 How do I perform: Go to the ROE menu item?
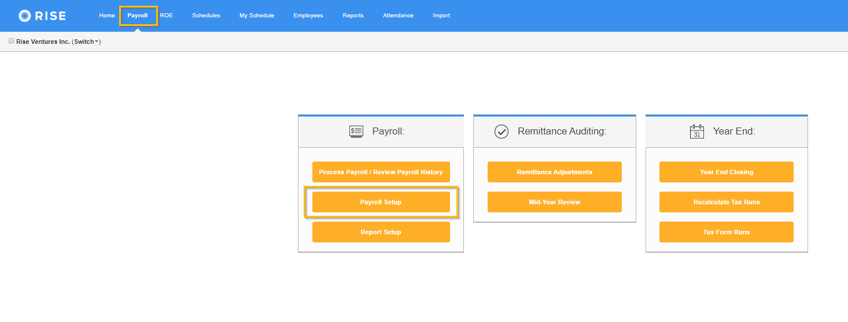[167, 16]
